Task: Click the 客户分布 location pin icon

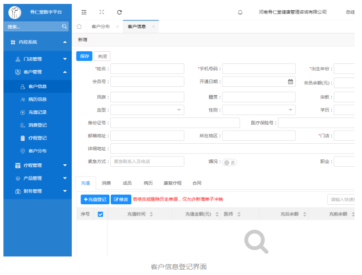Action: click(x=22, y=151)
